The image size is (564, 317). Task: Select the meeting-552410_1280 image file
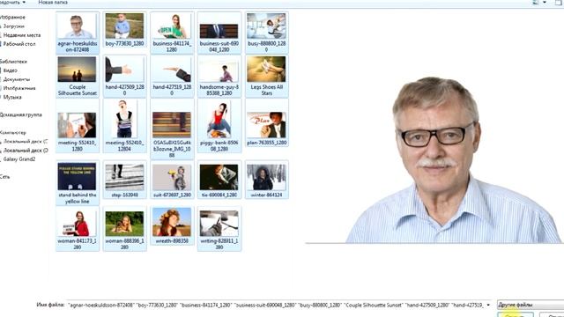[x=77, y=126]
